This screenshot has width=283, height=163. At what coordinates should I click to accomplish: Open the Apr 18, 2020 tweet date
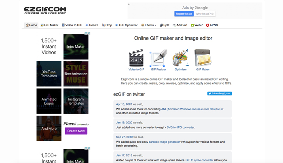[124, 104]
